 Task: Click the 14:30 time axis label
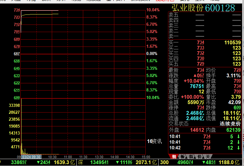[130, 157]
